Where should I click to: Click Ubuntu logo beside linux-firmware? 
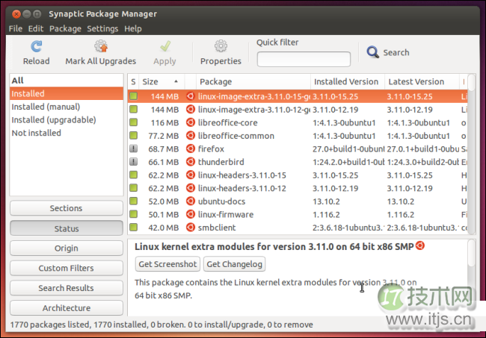tap(191, 214)
